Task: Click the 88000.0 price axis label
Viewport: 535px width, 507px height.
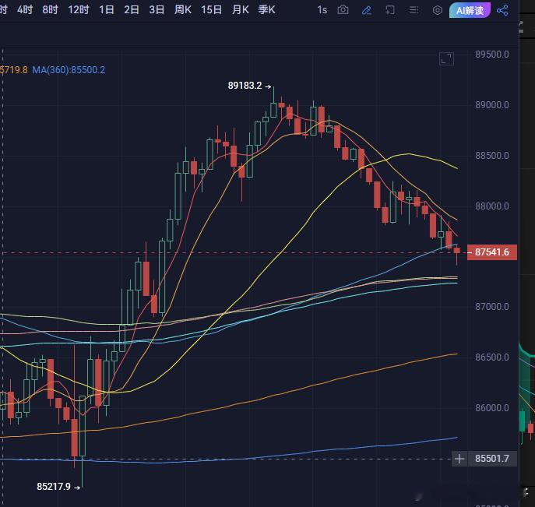Action: coord(492,206)
